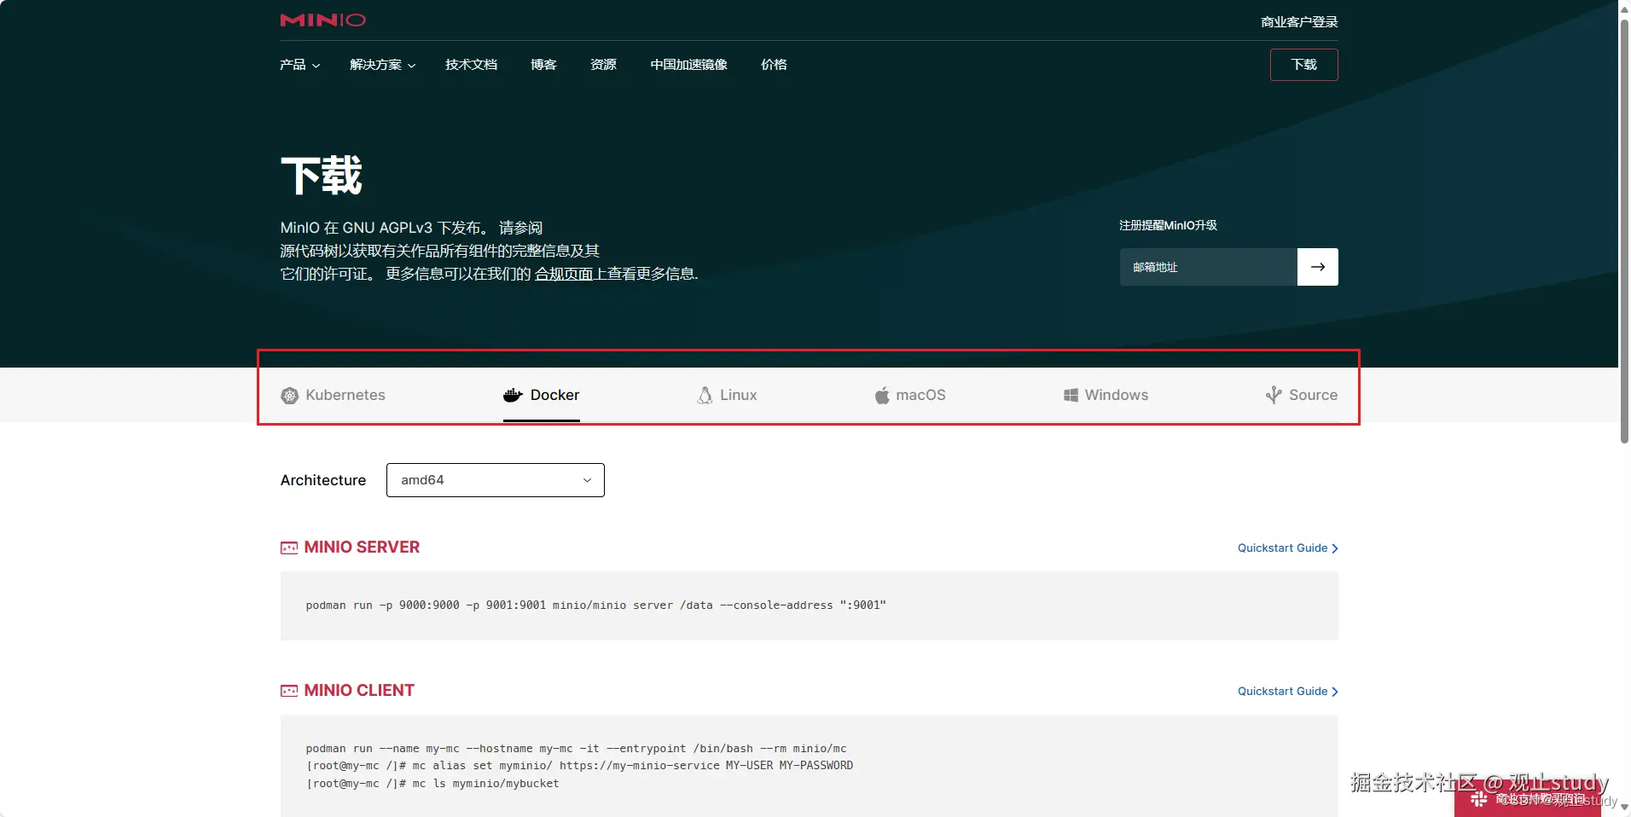Screen dimensions: 1631x817
Task: Click chevron beside MinIO Client Quickstart Guide
Action: (x=1335, y=692)
